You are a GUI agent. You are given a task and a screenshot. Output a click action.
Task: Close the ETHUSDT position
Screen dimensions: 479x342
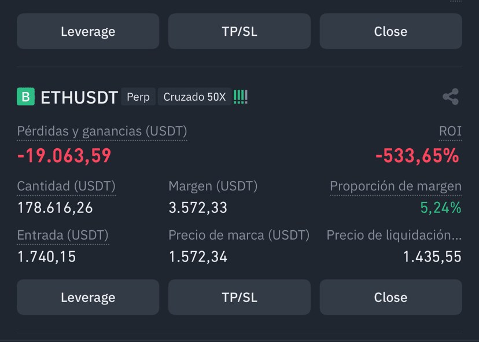(x=390, y=297)
